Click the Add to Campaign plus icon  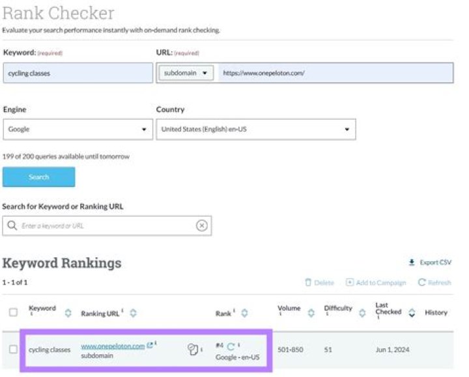pos(350,283)
